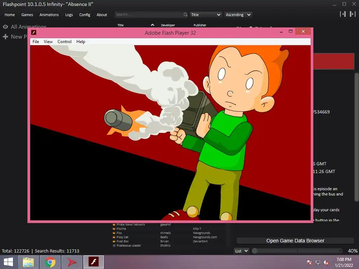Image resolution: width=359 pixels, height=269 pixels.
Task: Open the Config tab
Action: point(85,15)
